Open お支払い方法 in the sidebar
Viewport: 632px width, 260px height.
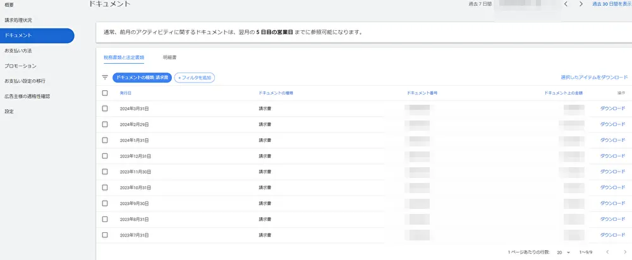18,50
